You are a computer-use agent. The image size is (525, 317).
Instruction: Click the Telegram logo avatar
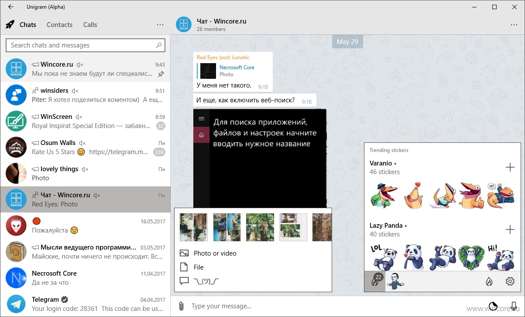click(x=16, y=304)
